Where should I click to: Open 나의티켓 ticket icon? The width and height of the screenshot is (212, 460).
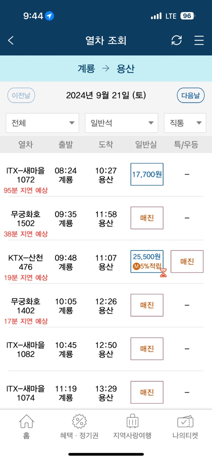[185, 421]
